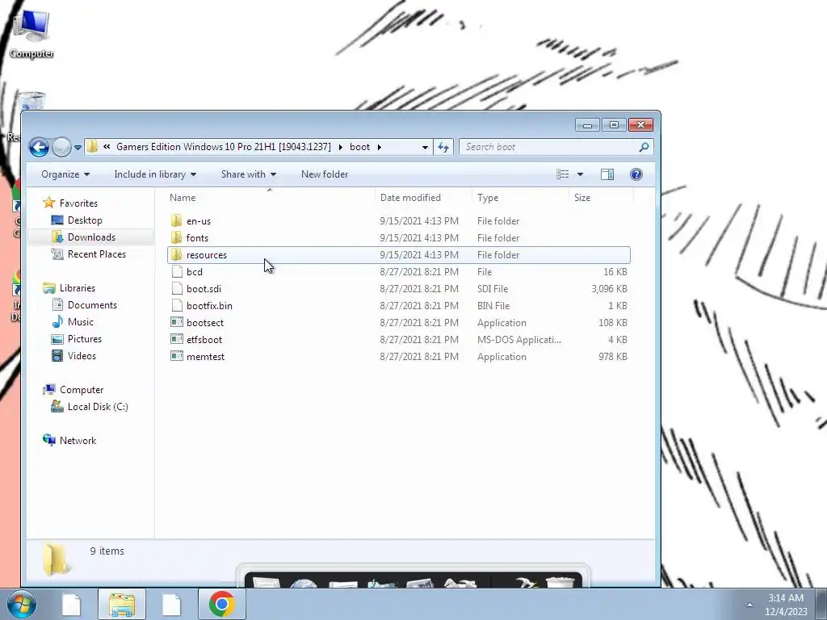This screenshot has width=827, height=620.
Task: Open Local Disk (C:)
Action: click(x=90, y=407)
